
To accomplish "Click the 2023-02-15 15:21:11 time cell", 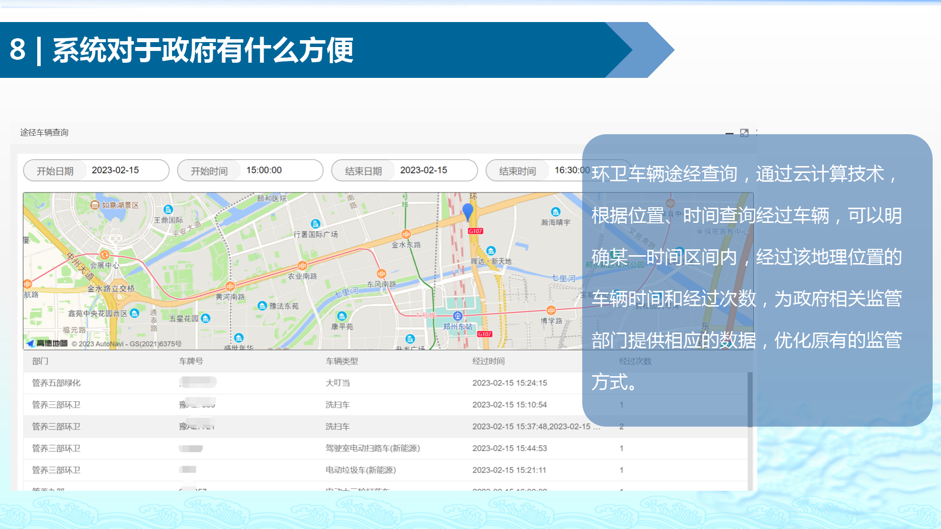I will coord(509,470).
